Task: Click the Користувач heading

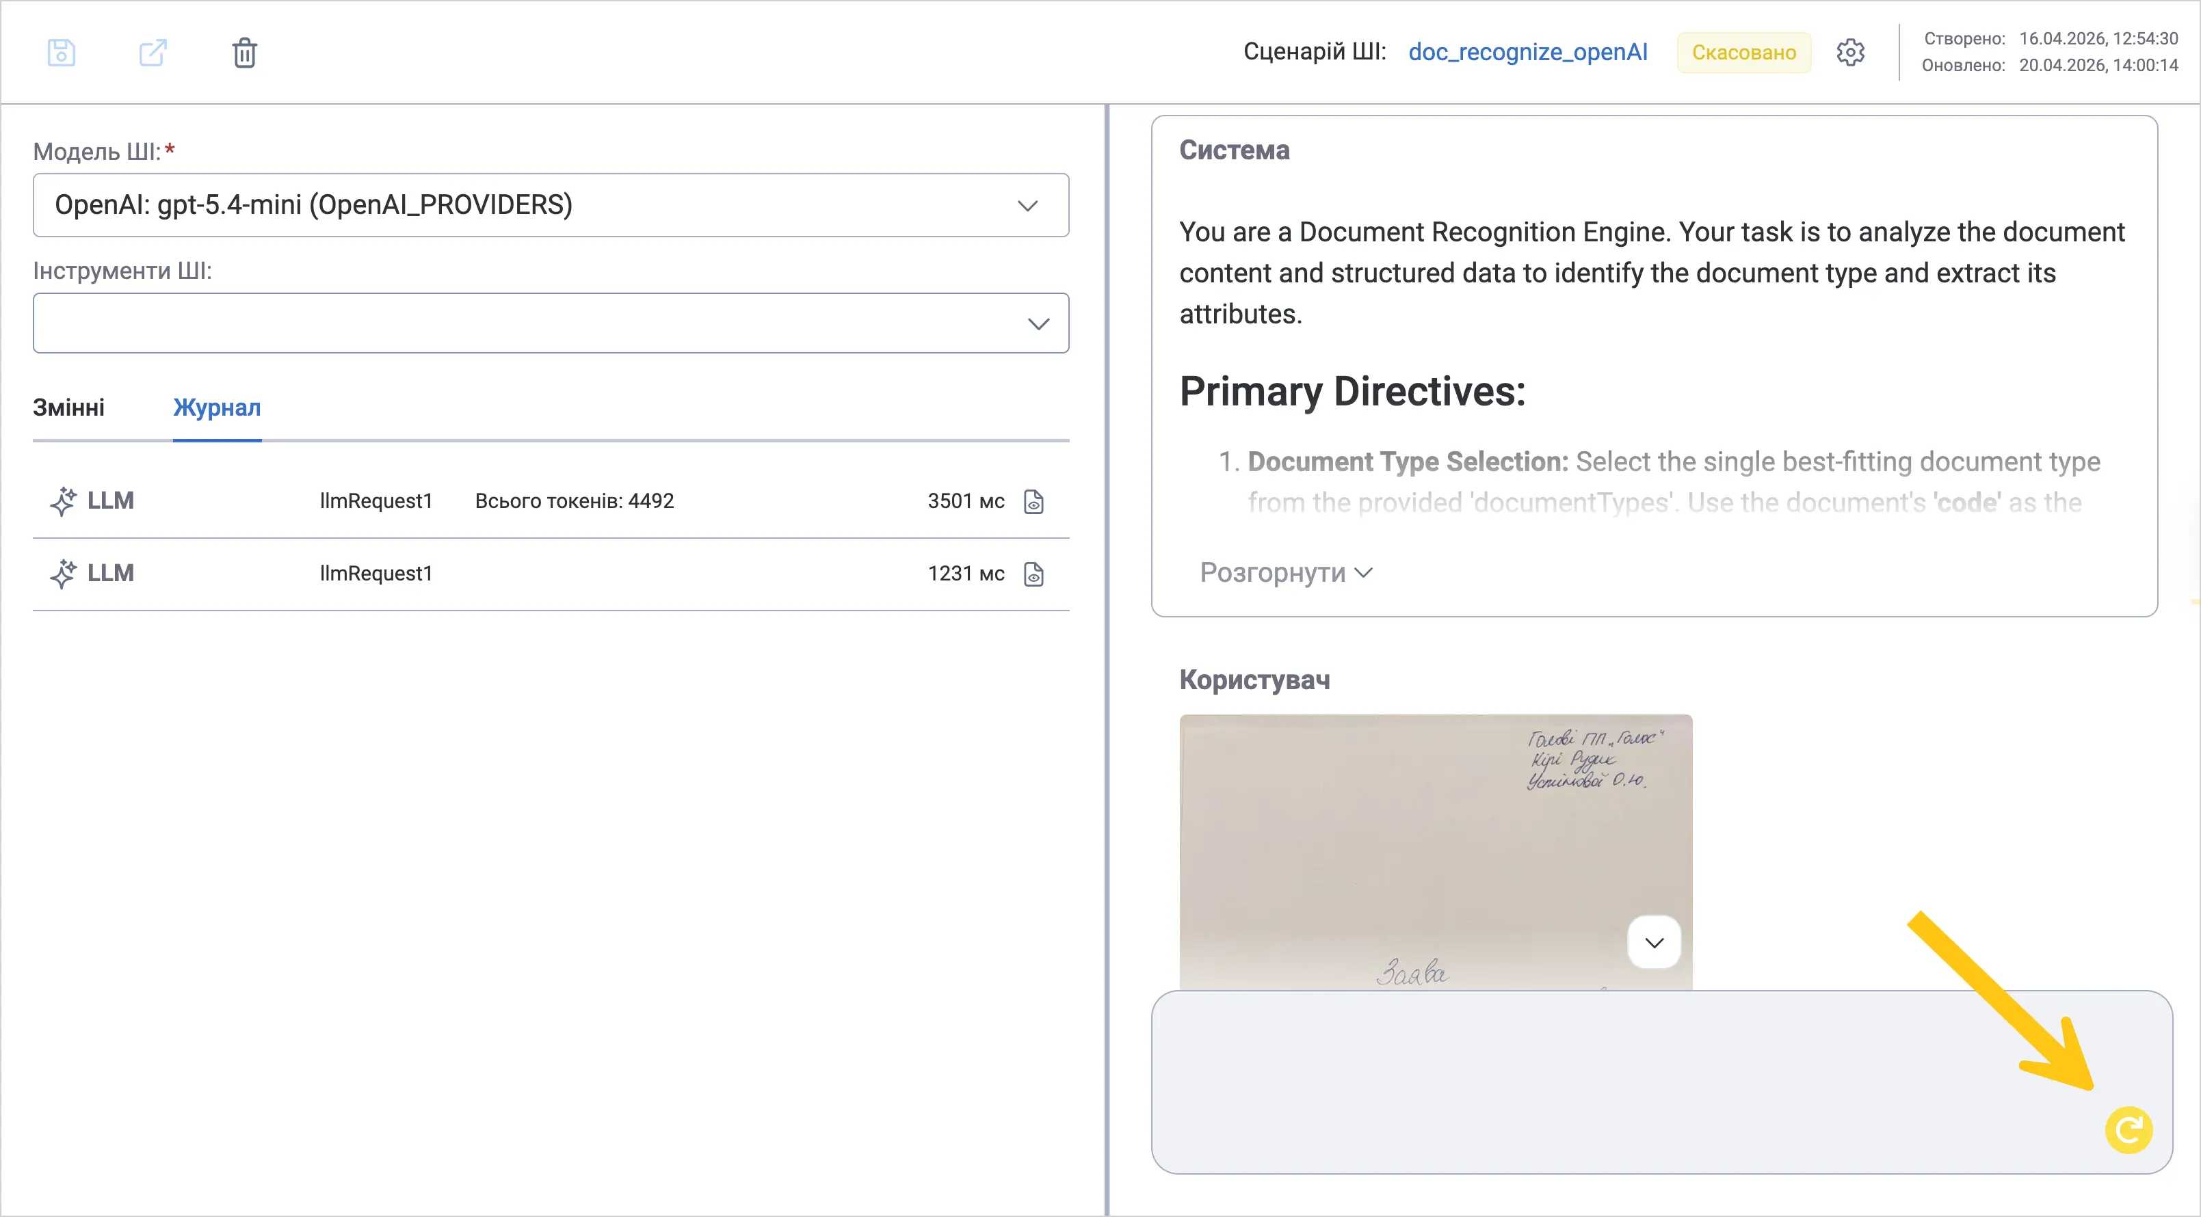Action: [1254, 680]
